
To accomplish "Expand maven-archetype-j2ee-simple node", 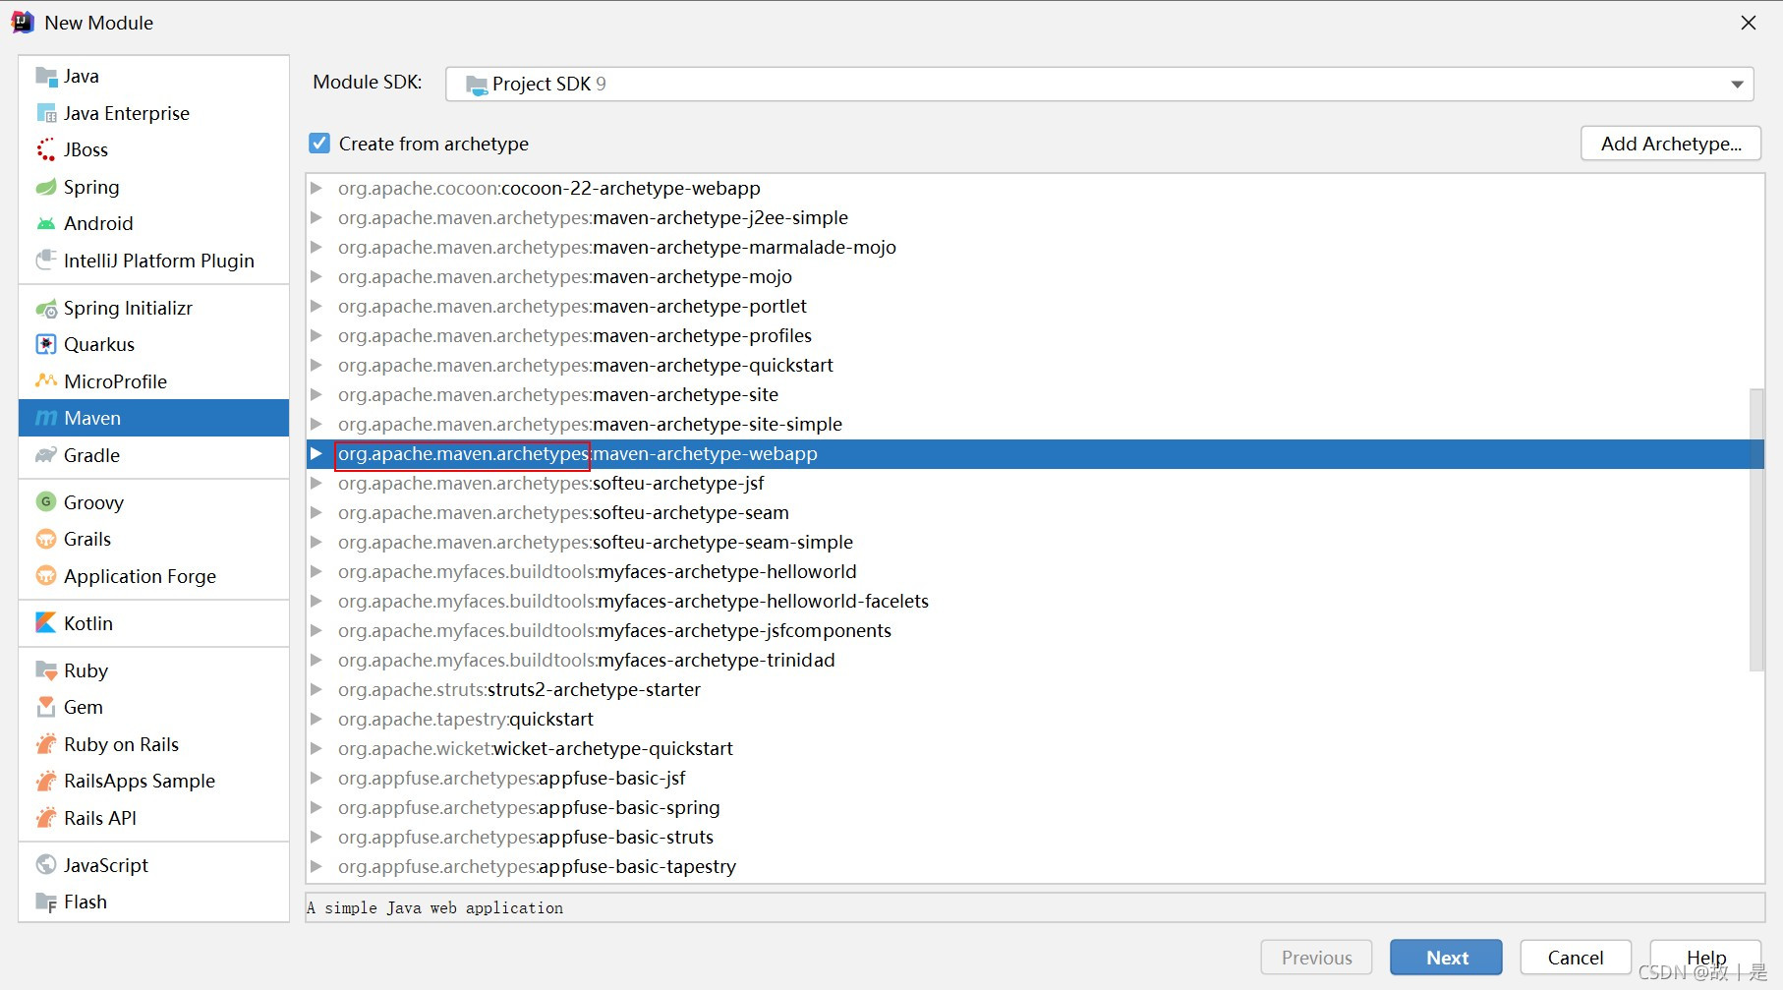I will tap(316, 217).
